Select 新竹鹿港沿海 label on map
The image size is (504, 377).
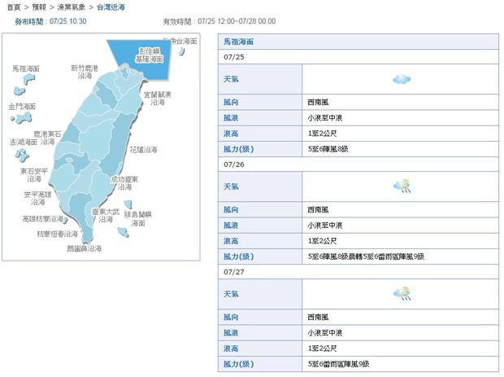click(85, 72)
